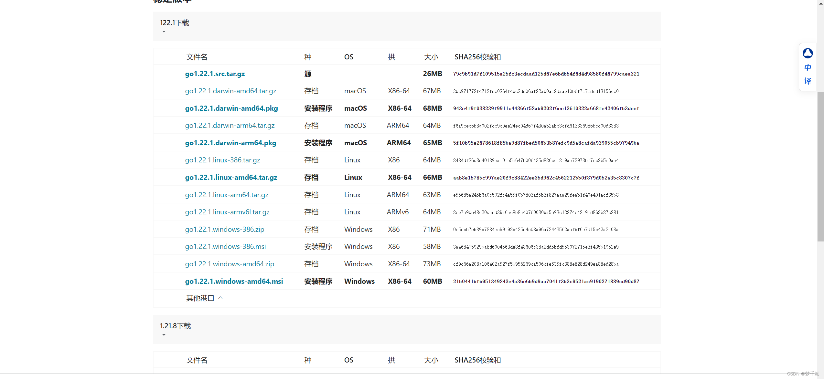This screenshot has height=379, width=824.
Task: Collapse the 其他港口 chevron
Action: click(x=220, y=298)
